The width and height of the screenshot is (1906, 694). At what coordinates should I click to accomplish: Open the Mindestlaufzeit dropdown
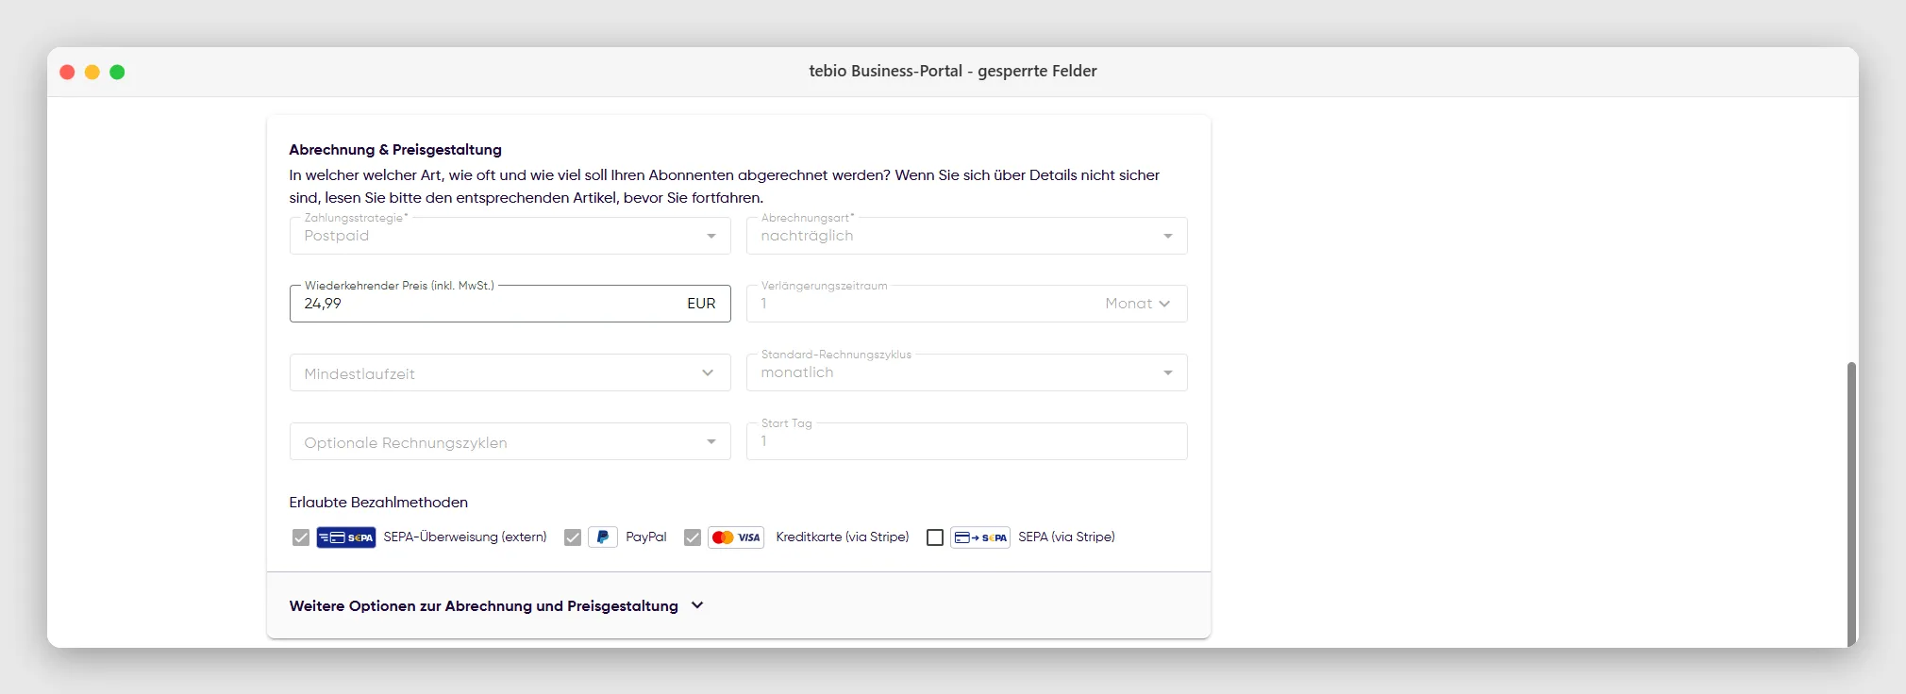(x=510, y=372)
